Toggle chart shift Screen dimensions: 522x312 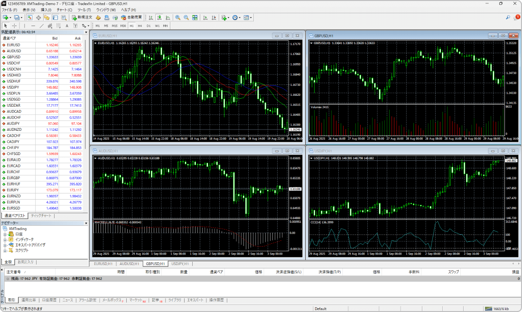pyautogui.click(x=214, y=17)
